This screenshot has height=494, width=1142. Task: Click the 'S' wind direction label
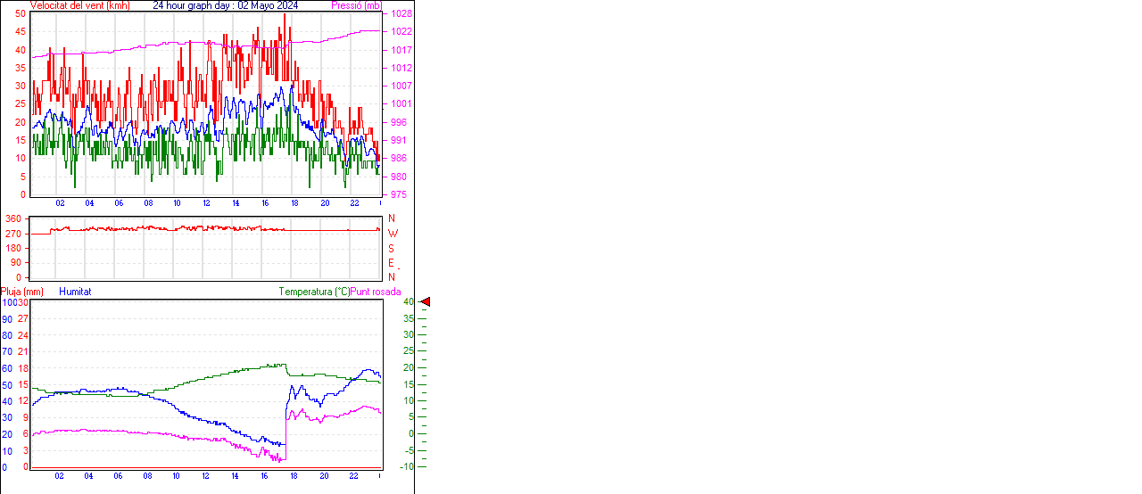[391, 249]
